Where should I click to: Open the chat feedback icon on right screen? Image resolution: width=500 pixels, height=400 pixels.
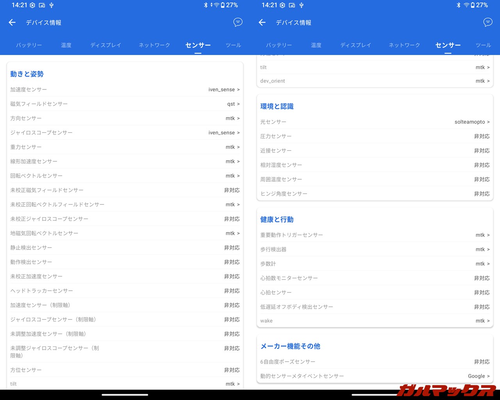point(487,22)
